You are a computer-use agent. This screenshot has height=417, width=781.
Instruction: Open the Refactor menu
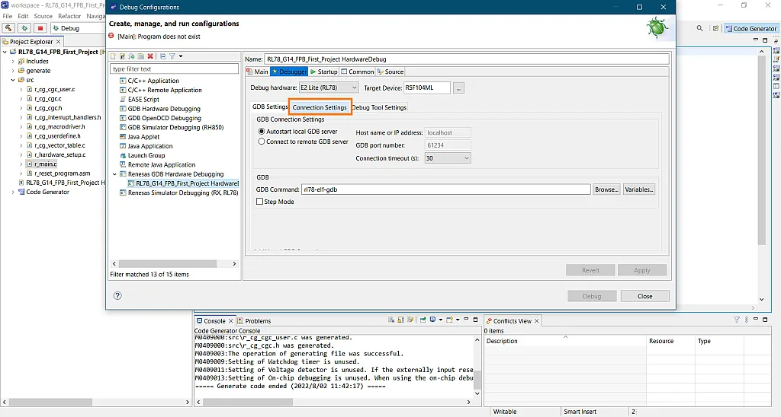tap(69, 16)
